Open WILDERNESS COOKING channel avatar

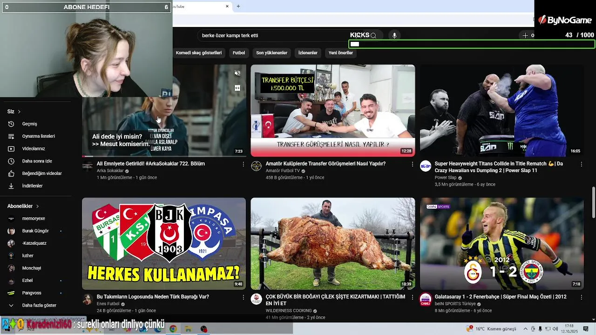click(257, 299)
